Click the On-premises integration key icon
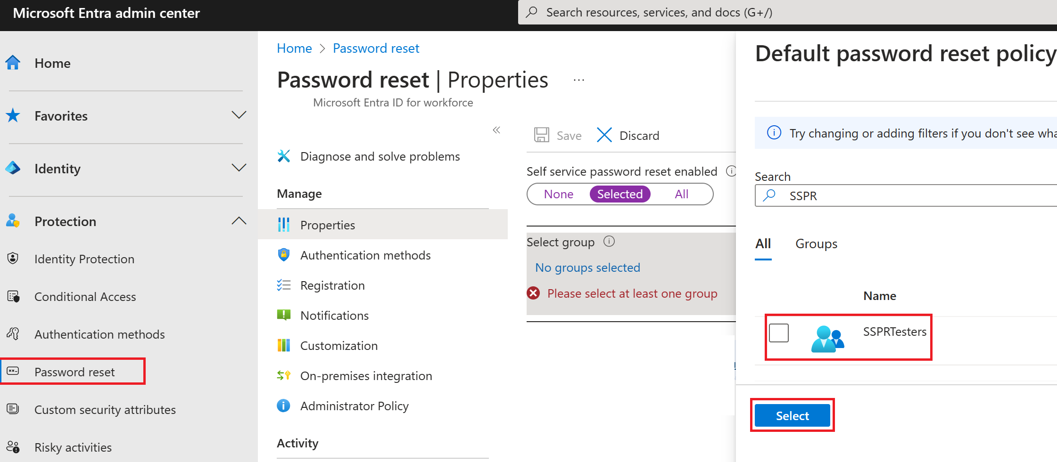 [x=284, y=375]
